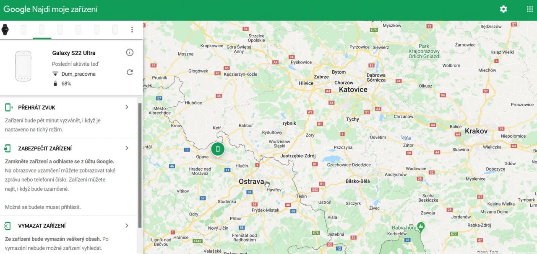Viewport: 537px width, 254px height.
Task: Open settings via the gear icon
Action: 503,9
